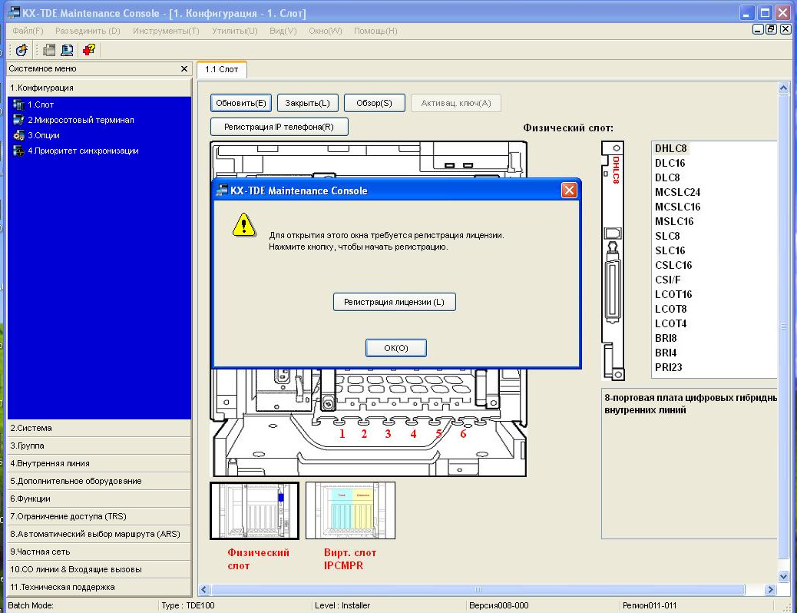Click Регистрация IP телефона(R) button
Screen dimensions: 797x613
pos(279,127)
